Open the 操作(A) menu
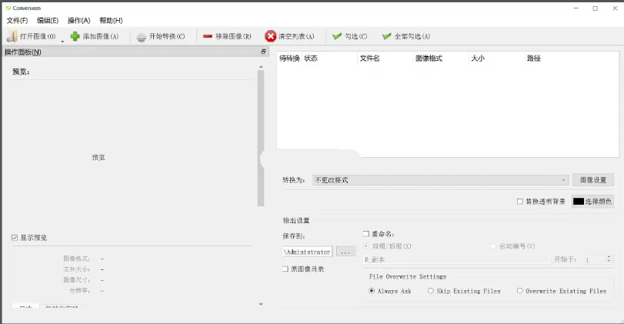Screen dimensions: 624x324 click(x=78, y=20)
